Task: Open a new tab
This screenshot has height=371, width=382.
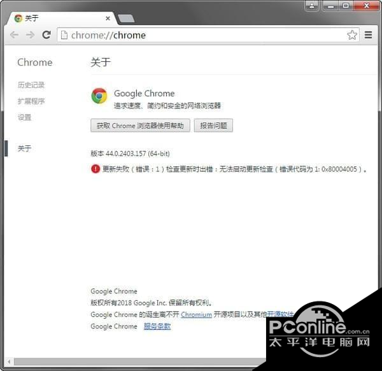Action: point(126,18)
